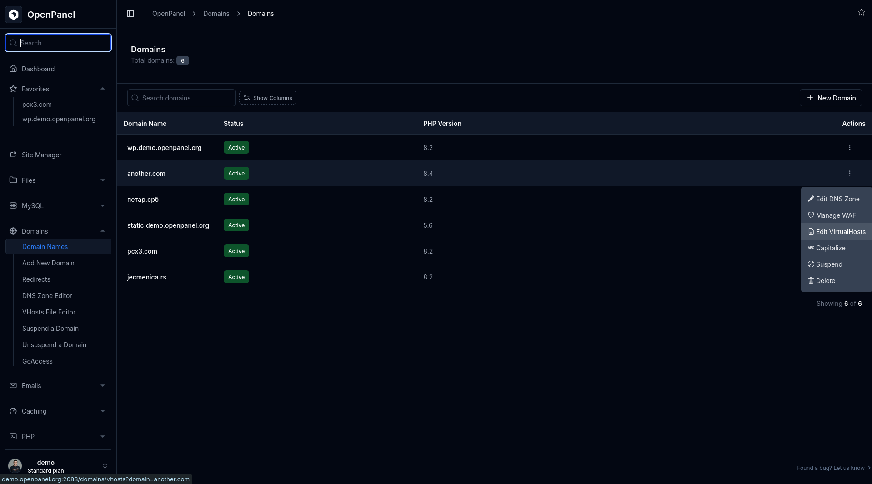This screenshot has height=484, width=872.
Task: Choose Edit VirtualHosts menu entry
Action: click(x=836, y=232)
